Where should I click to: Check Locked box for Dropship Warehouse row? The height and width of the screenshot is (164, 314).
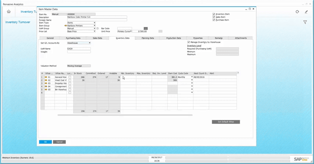(x=70, y=83)
